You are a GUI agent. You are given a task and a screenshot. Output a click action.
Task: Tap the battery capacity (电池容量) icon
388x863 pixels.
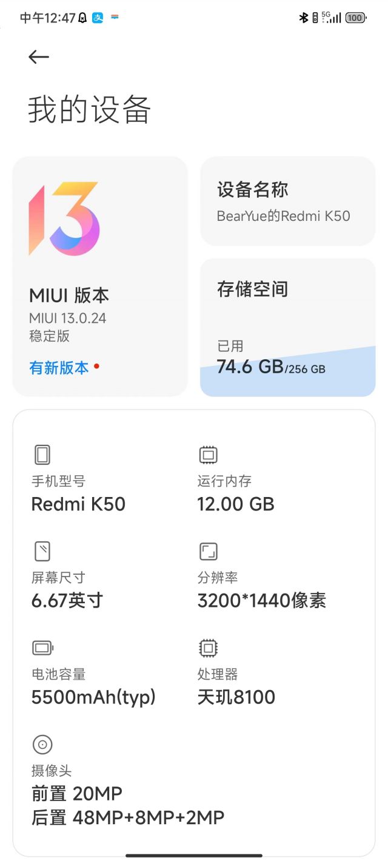pyautogui.click(x=42, y=647)
